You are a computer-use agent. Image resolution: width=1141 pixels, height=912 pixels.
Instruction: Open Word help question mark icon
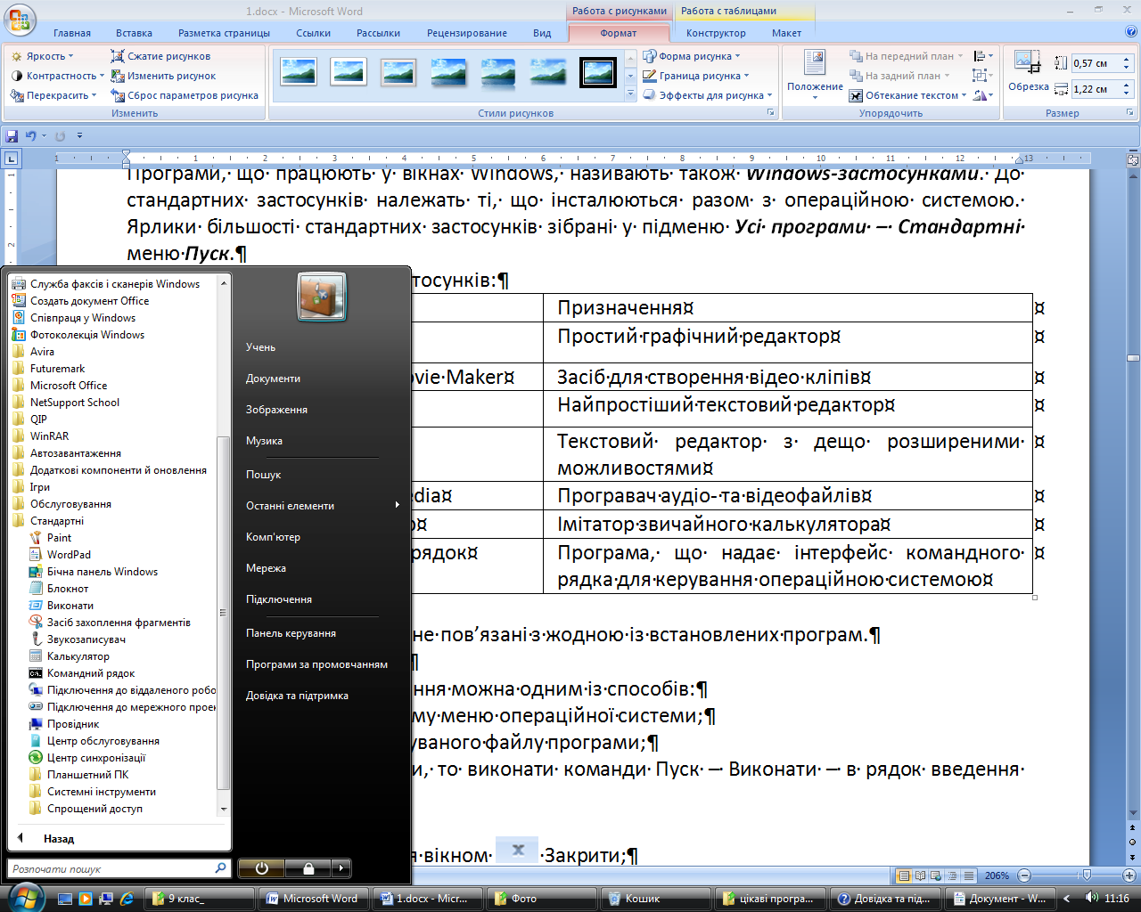[x=1130, y=31]
